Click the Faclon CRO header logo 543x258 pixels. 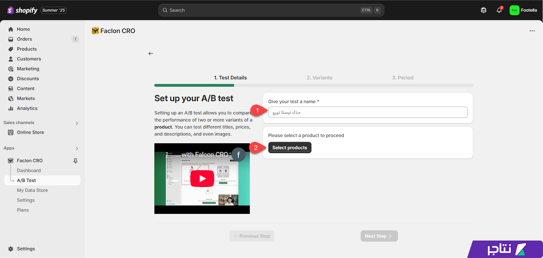95,31
